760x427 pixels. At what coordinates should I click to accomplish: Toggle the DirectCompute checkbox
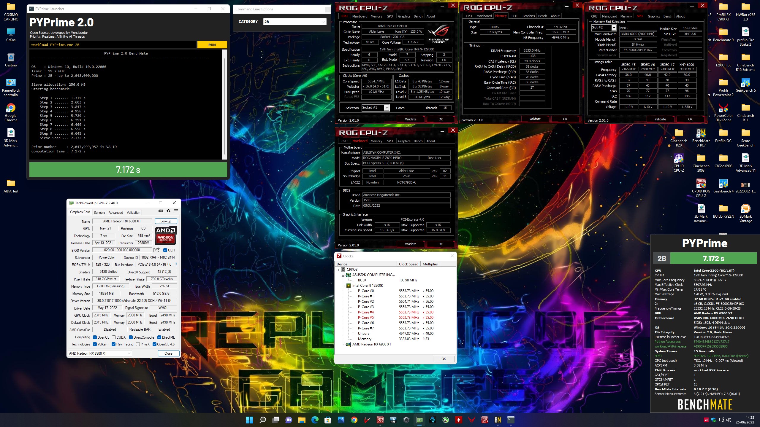131,337
